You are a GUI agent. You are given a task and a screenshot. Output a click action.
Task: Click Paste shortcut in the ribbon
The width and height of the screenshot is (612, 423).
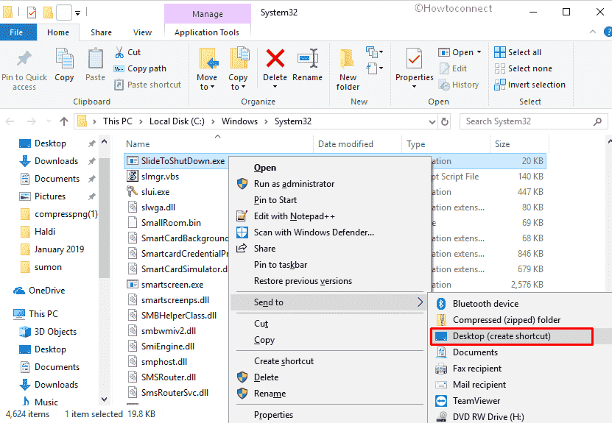click(x=147, y=85)
